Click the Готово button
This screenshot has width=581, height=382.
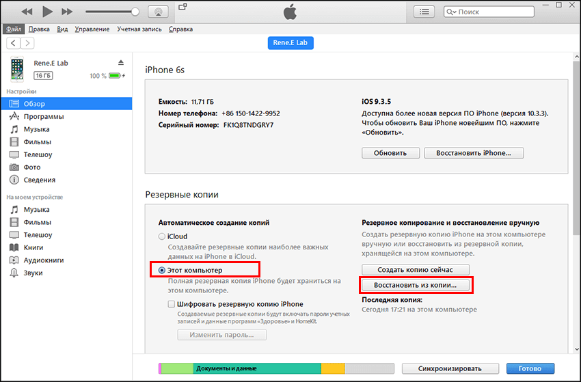pyautogui.click(x=530, y=368)
